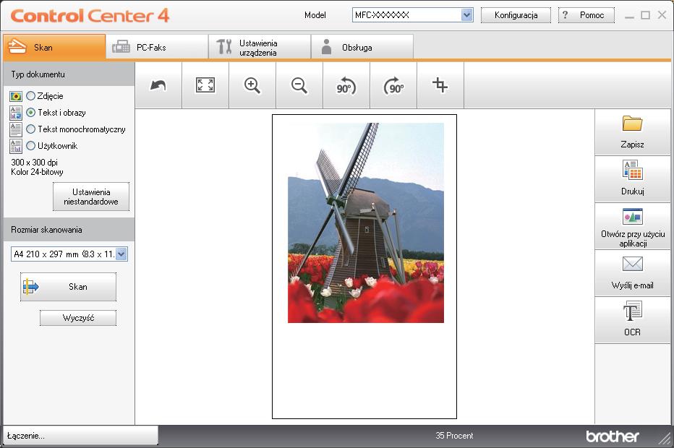
Task: Open the Model dropdown MFC-XXXXXXX
Action: pyautogui.click(x=413, y=15)
